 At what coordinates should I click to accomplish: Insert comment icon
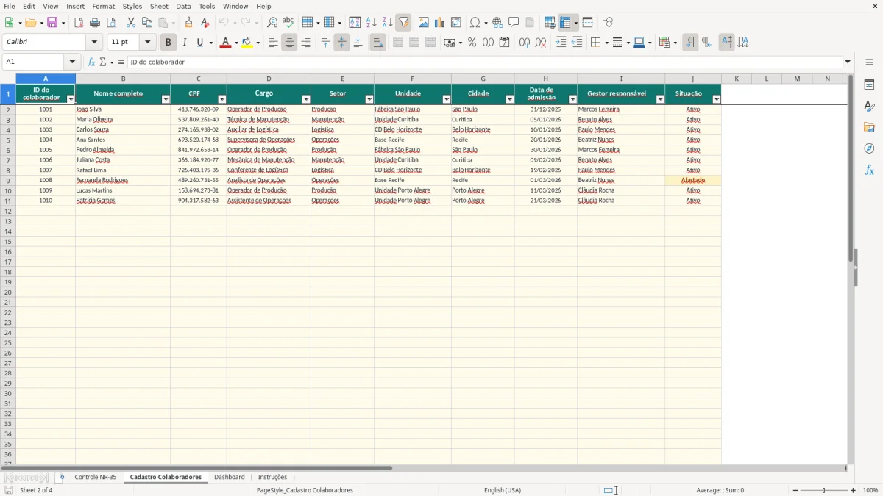click(514, 23)
